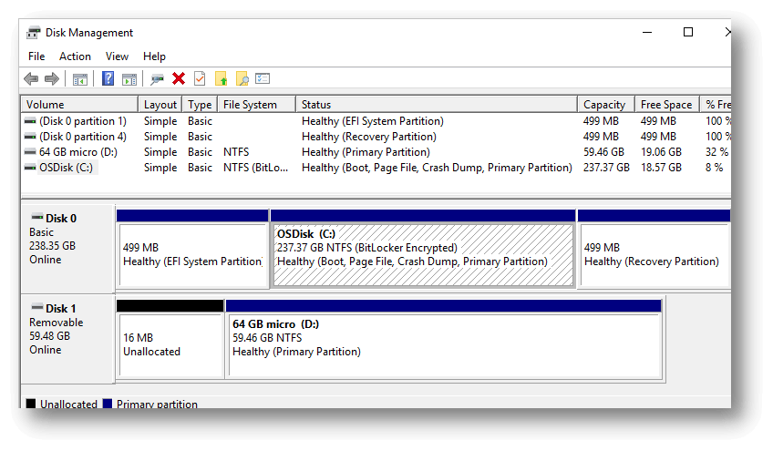Image resolution: width=773 pixels, height=451 pixels.
Task: Select the 64 GB micro (D:) volume row
Action: tap(376, 152)
